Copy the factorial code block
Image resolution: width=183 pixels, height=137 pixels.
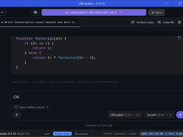pos(179,37)
